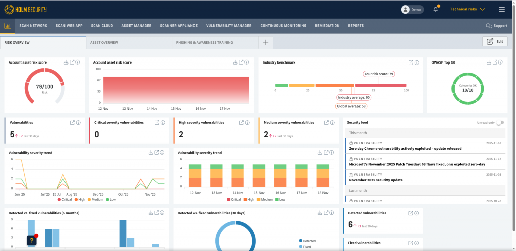516x251 pixels.
Task: Open Fixed vulnerabilities card external link icon
Action: [x=411, y=243]
